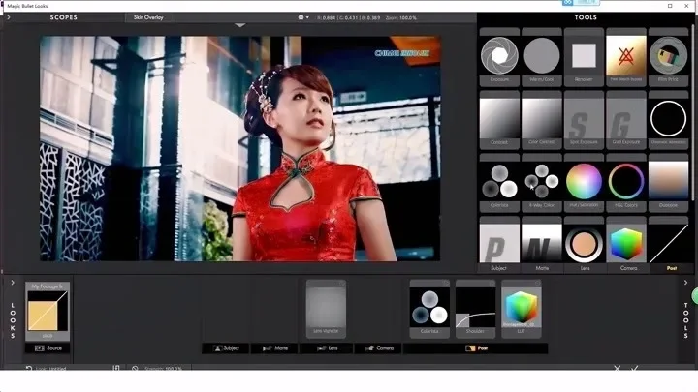Expand the Looks drawer chevron
This screenshot has width=698, height=392.
click(13, 283)
